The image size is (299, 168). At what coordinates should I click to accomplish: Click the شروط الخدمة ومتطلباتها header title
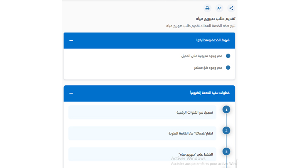(x=213, y=40)
